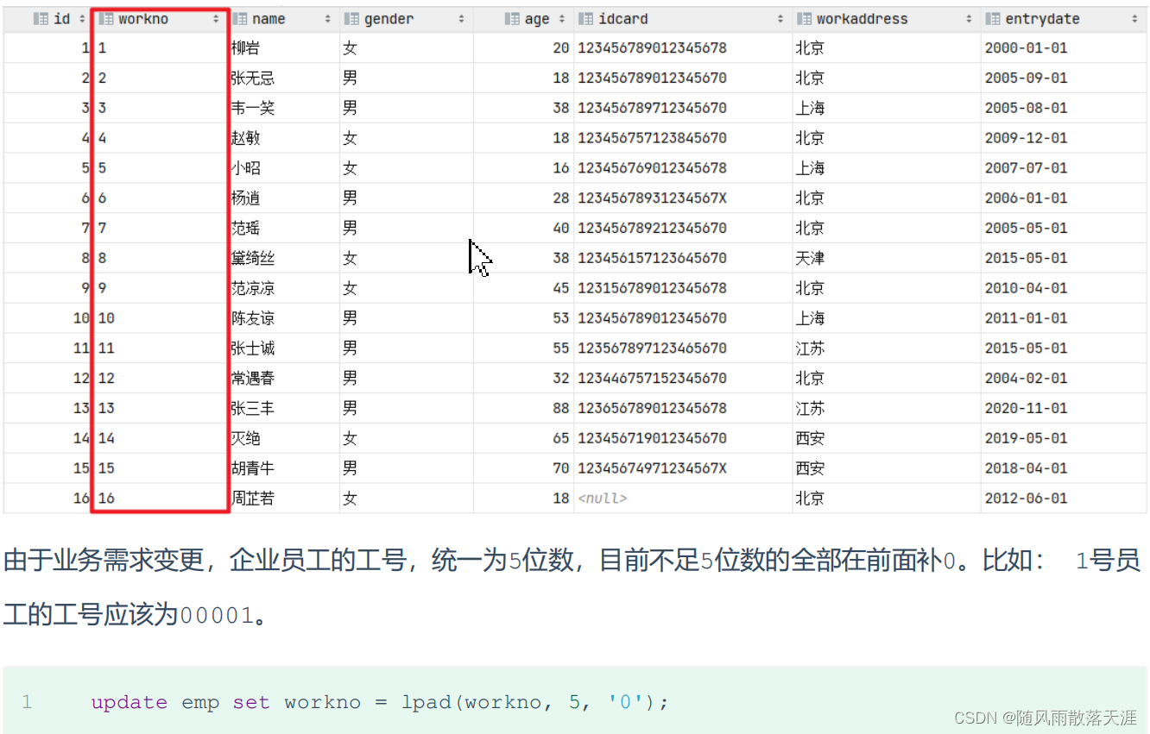Sort by the workaddress column arrows

(970, 19)
